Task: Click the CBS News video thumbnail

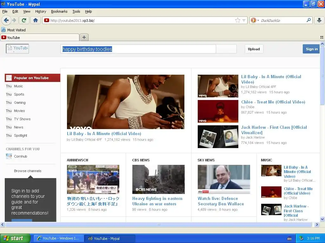Action: tap(159, 179)
